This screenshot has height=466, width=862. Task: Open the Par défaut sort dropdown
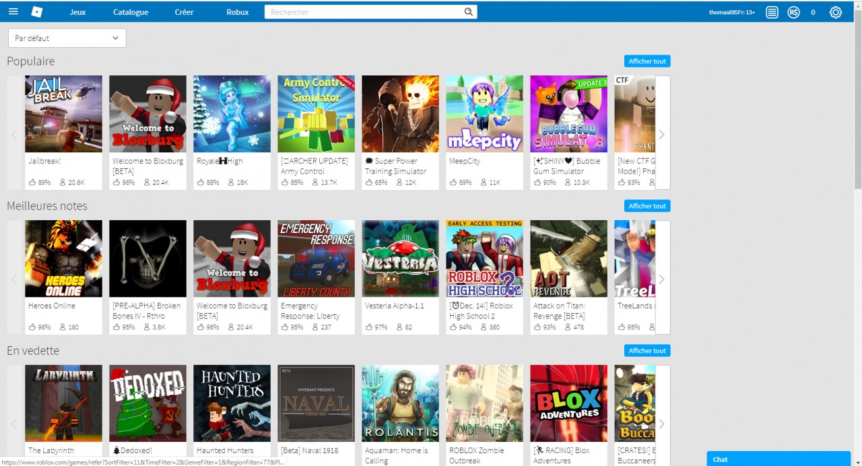coord(67,38)
